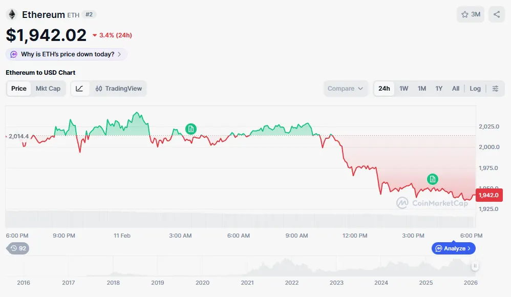Switch to the 1W timeframe tab

[403, 88]
